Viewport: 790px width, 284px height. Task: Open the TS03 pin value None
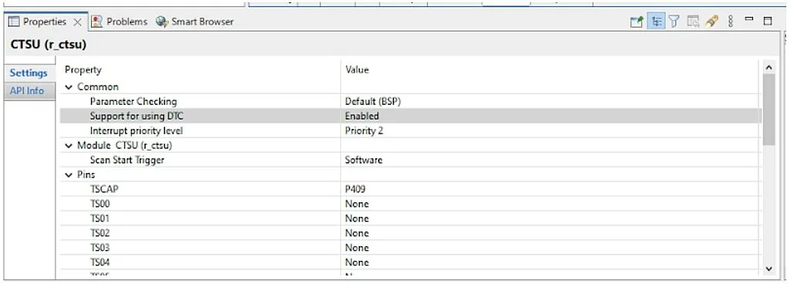click(x=356, y=248)
